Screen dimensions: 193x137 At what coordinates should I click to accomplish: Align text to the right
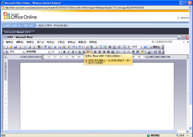click(104, 52)
